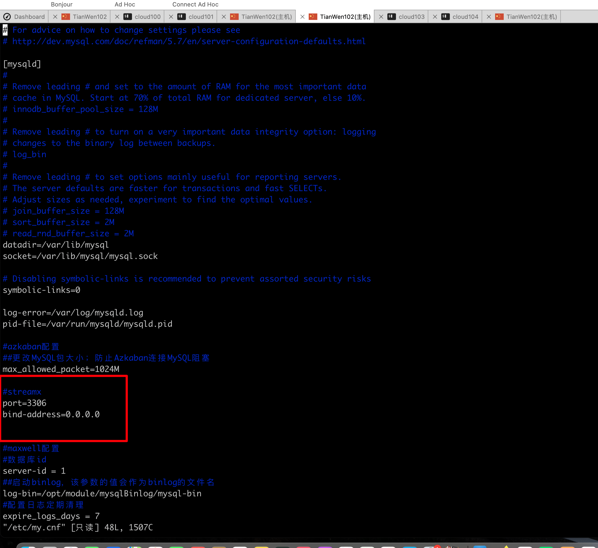Click the '#streamx' comment line
Image resolution: width=598 pixels, height=548 pixels.
[22, 392]
